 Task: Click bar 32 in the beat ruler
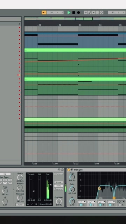[x=60, y=25]
